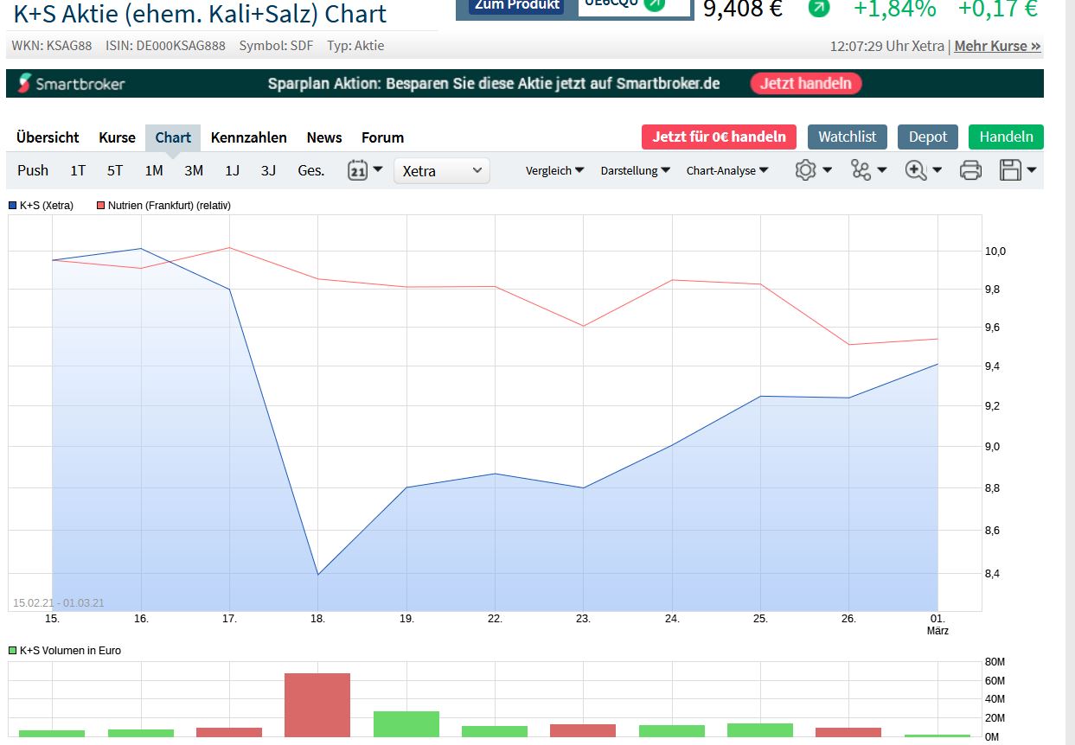Switch to the Übersicht tab
This screenshot has height=745, width=1075.
click(x=48, y=137)
